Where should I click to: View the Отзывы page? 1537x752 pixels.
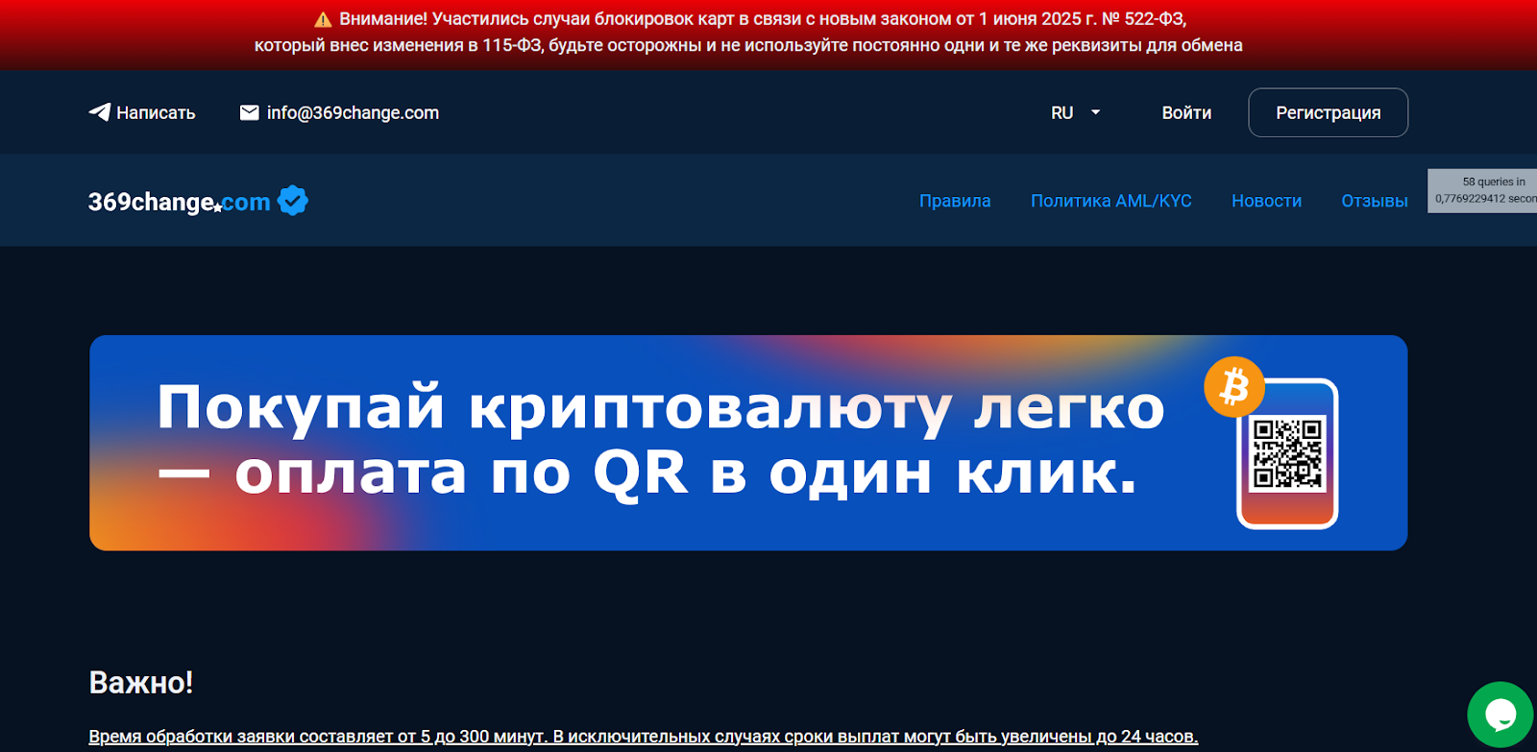click(x=1374, y=201)
